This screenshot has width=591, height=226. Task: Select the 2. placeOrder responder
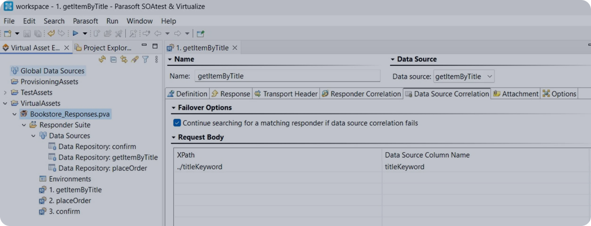pos(70,200)
